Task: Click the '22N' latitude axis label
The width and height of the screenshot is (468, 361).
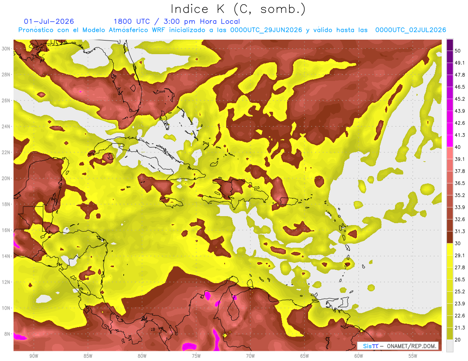Action: [5, 152]
